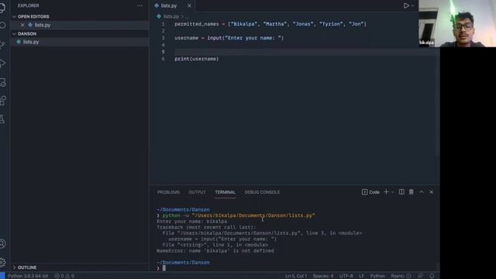This screenshot has height=279, width=496.
Task: Click the bikalpa webcam video thumbnail
Action: click(x=457, y=23)
